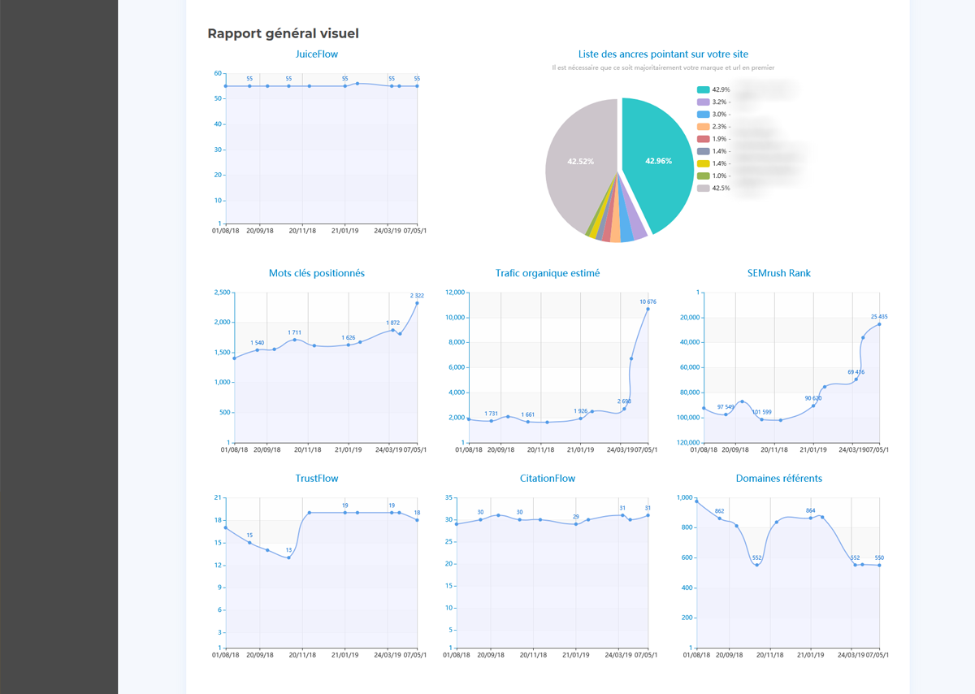Click the '18' final value in TrustFlow
The width and height of the screenshot is (975, 694).
click(x=418, y=513)
